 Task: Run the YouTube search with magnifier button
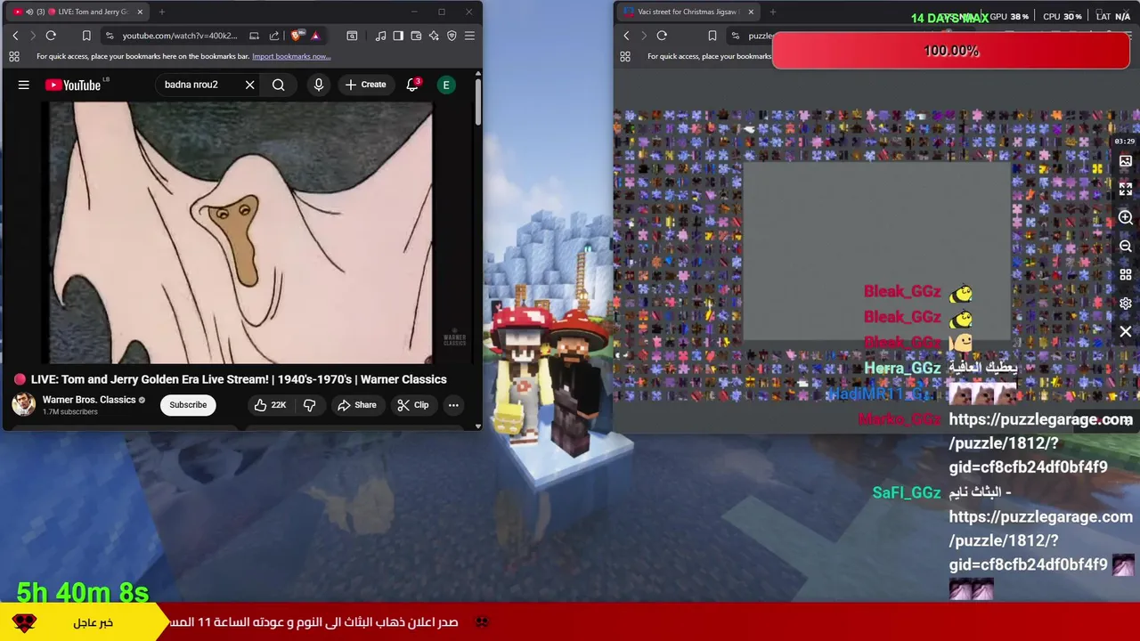click(279, 85)
